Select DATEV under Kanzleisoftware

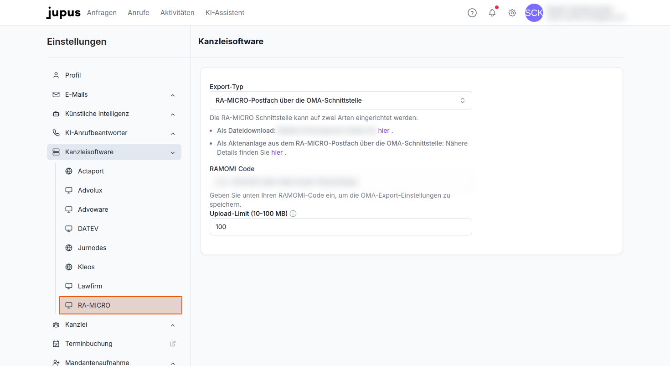[120, 229]
